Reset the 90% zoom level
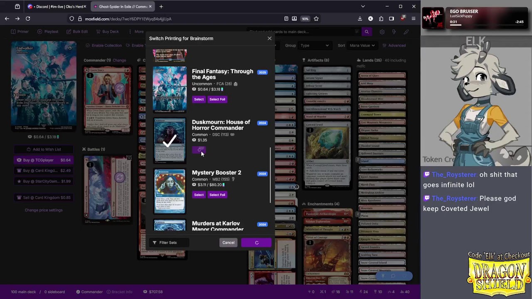Viewport: 532px width, 299px height. (305, 19)
